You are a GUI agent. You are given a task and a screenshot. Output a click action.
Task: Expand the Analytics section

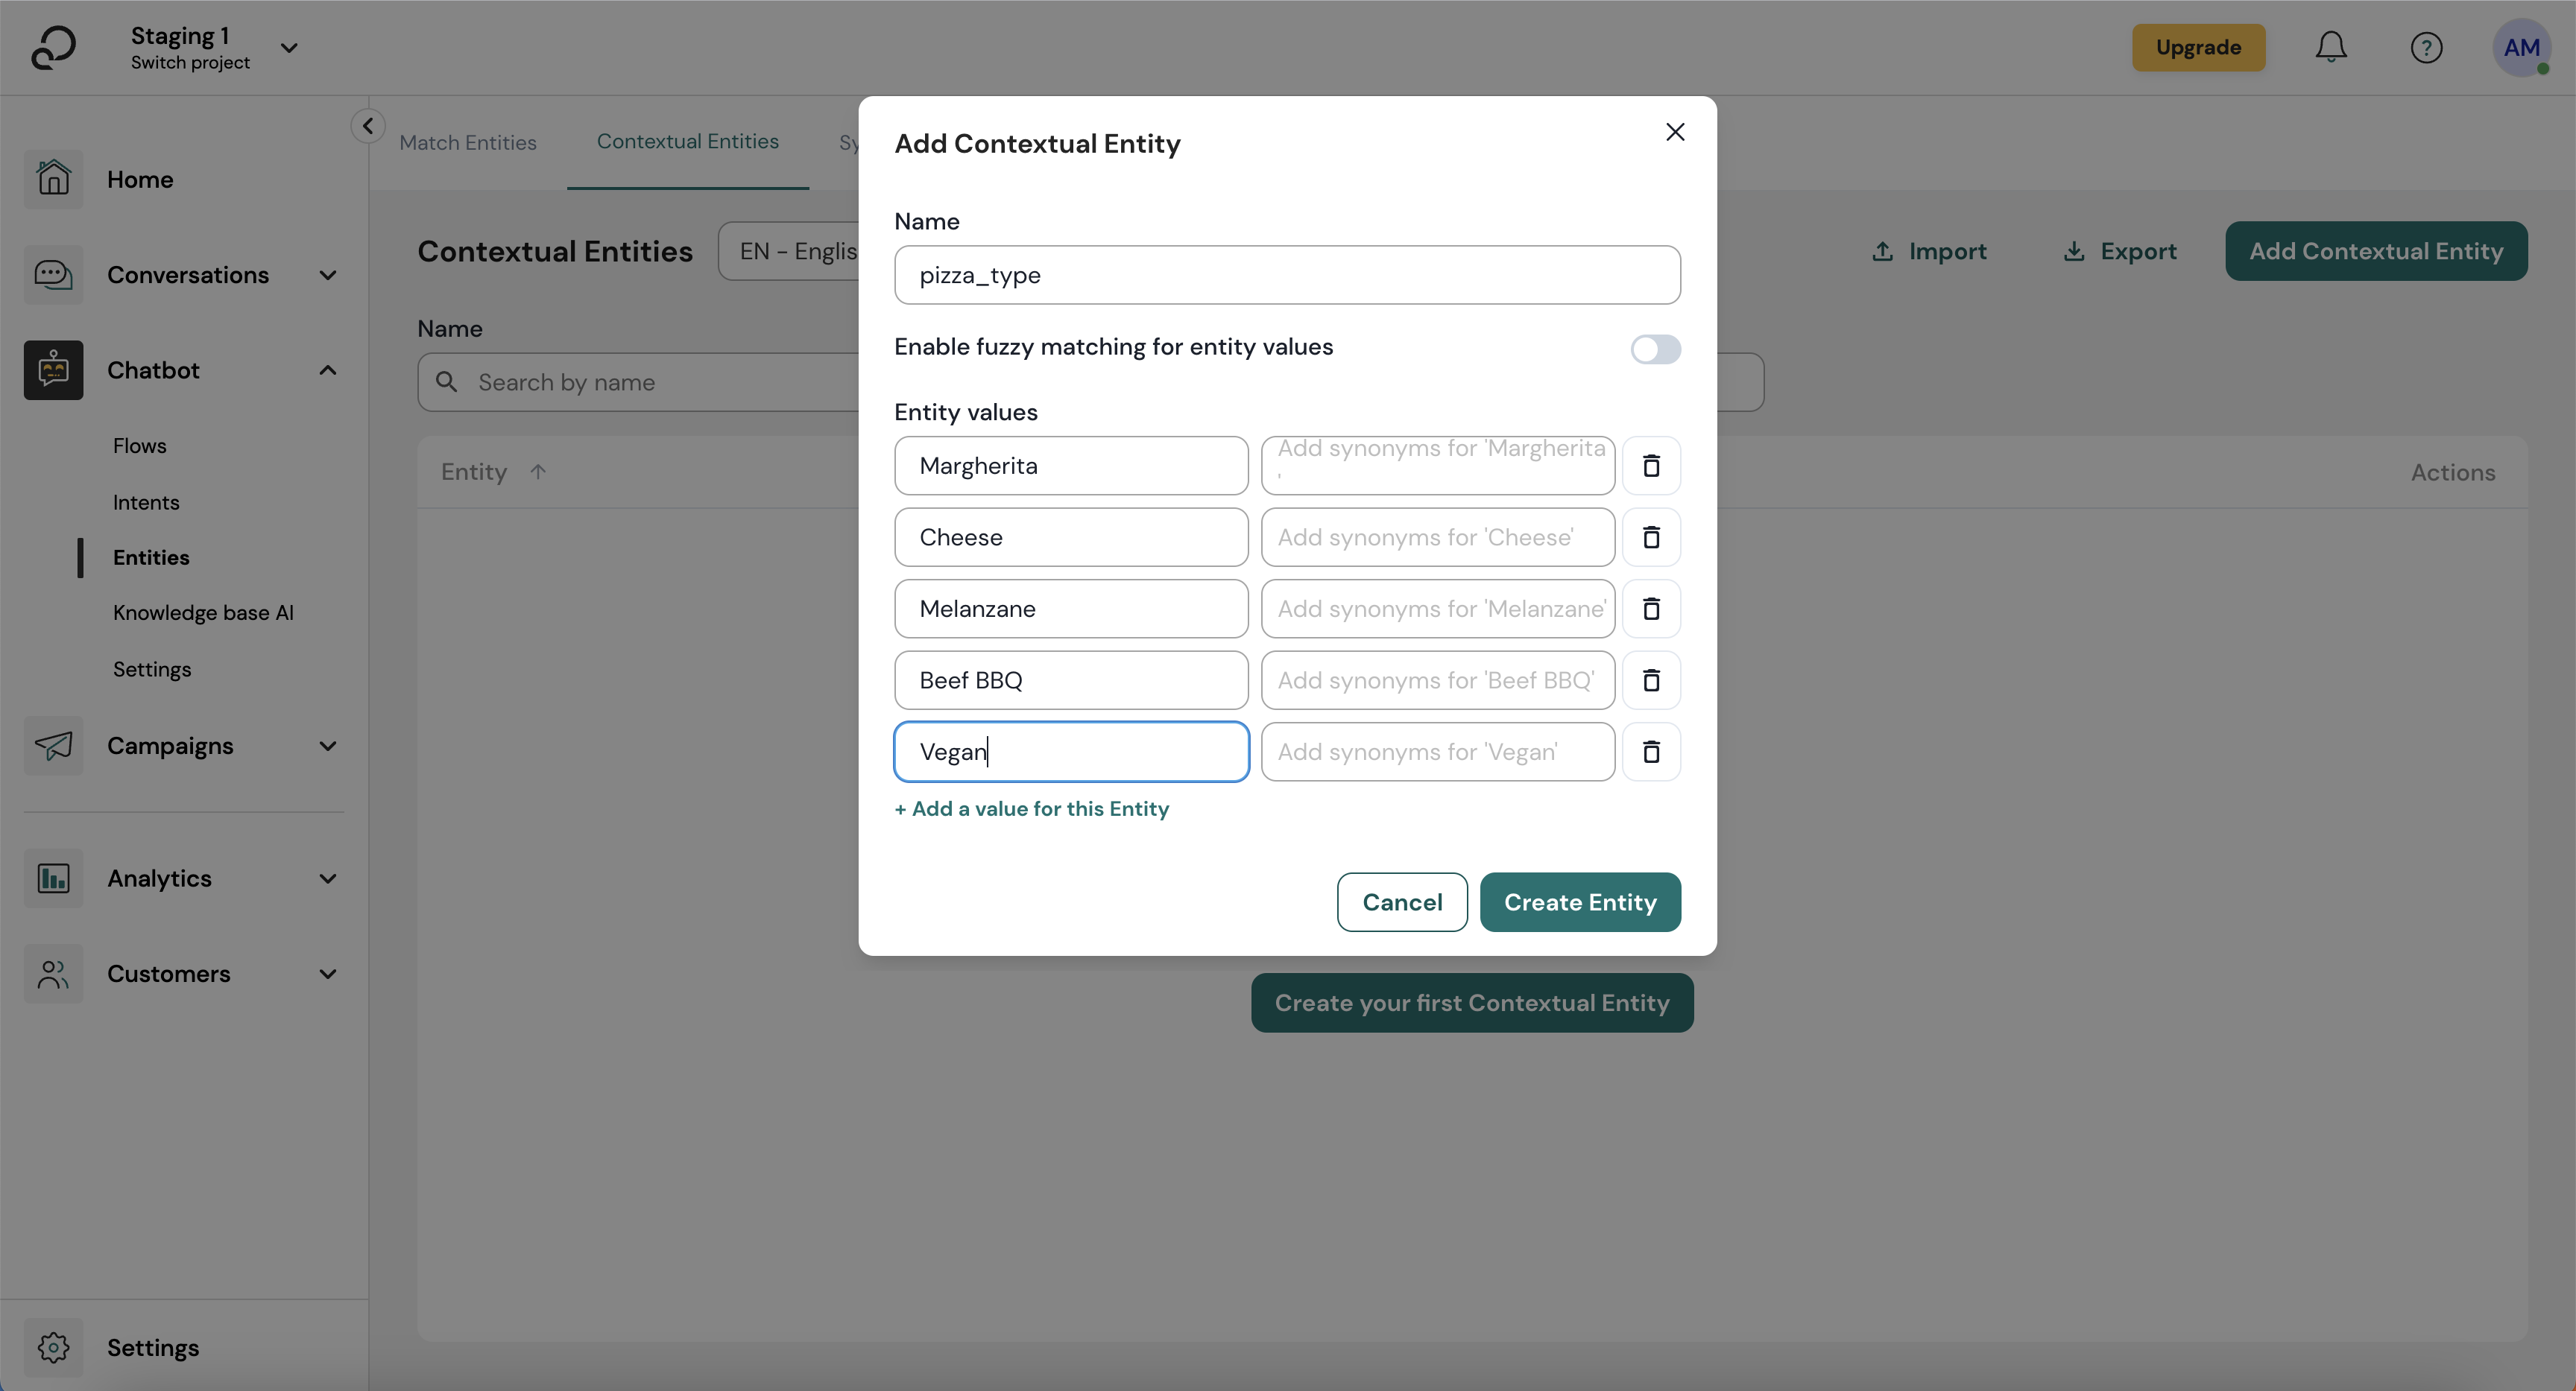pyautogui.click(x=327, y=878)
